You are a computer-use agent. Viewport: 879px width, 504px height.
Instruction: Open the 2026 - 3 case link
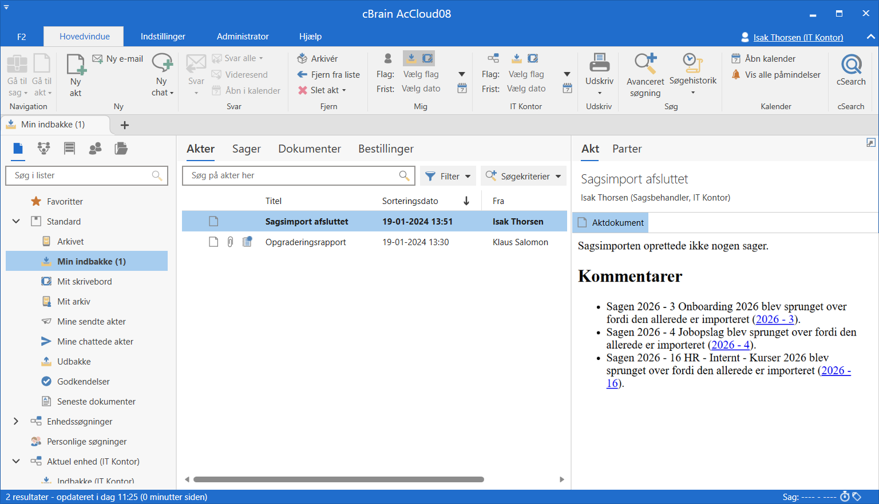pyautogui.click(x=775, y=319)
